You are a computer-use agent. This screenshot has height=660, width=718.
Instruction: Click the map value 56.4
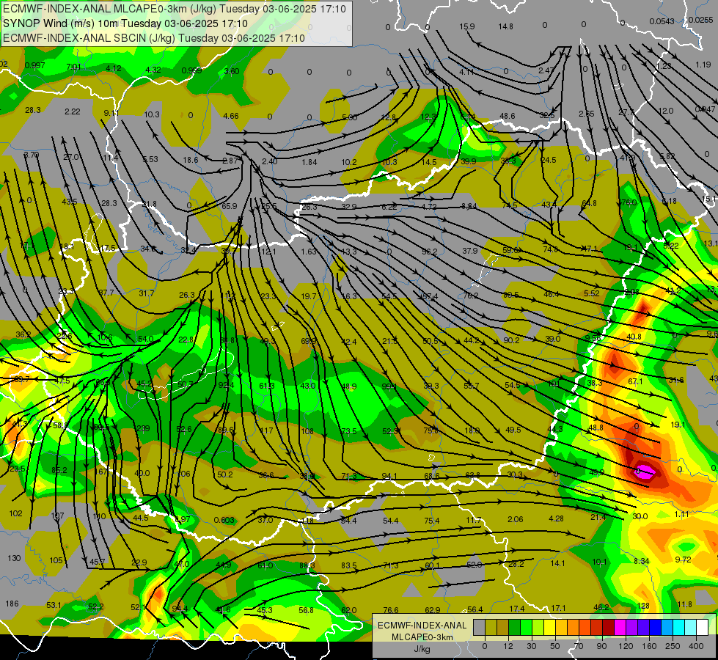coord(475,609)
